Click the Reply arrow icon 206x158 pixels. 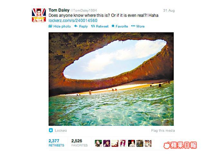click(76, 26)
